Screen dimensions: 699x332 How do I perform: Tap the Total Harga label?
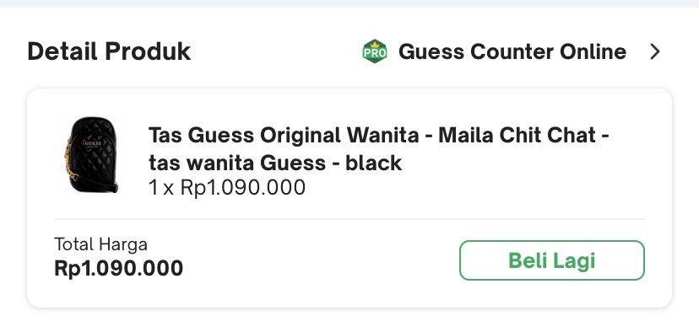tap(100, 244)
